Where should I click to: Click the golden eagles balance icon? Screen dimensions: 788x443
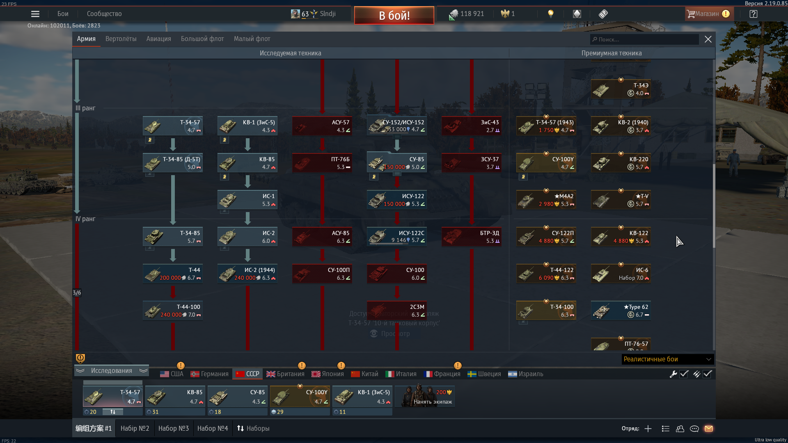pos(505,14)
